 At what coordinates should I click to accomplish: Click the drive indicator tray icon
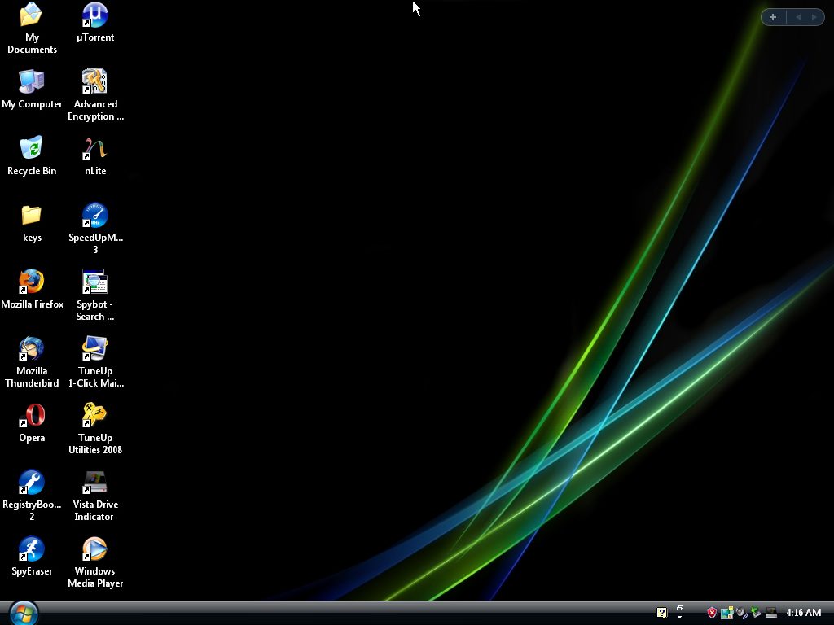(x=770, y=613)
